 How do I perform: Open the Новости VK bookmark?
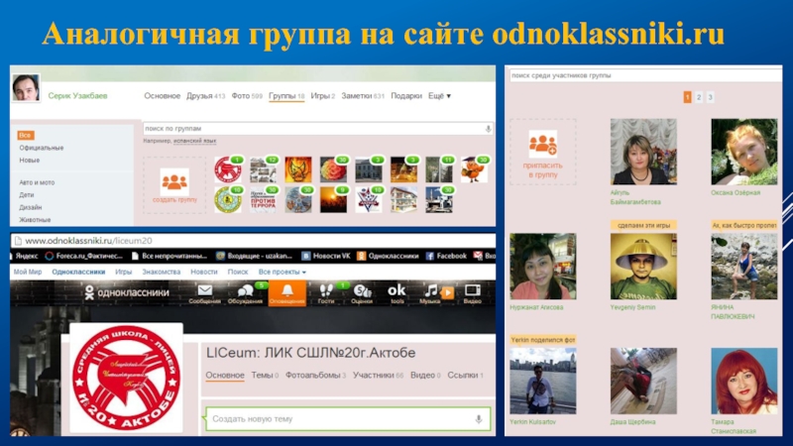[326, 256]
